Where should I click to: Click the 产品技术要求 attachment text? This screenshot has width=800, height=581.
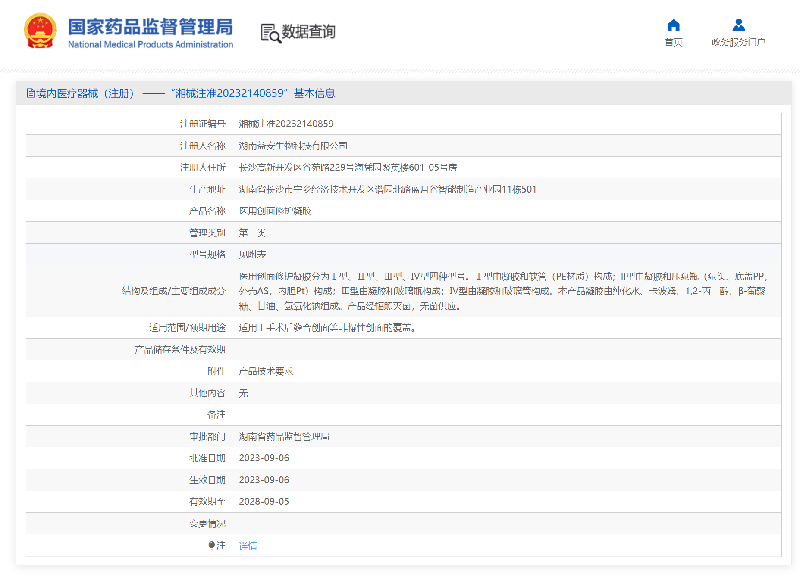[x=266, y=371]
